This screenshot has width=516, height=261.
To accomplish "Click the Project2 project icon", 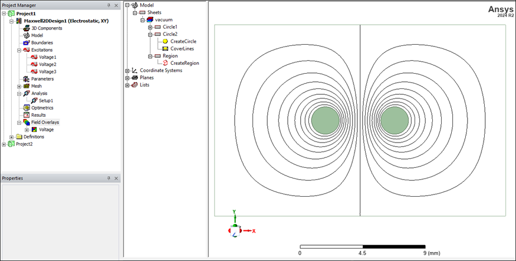I will click(x=12, y=144).
